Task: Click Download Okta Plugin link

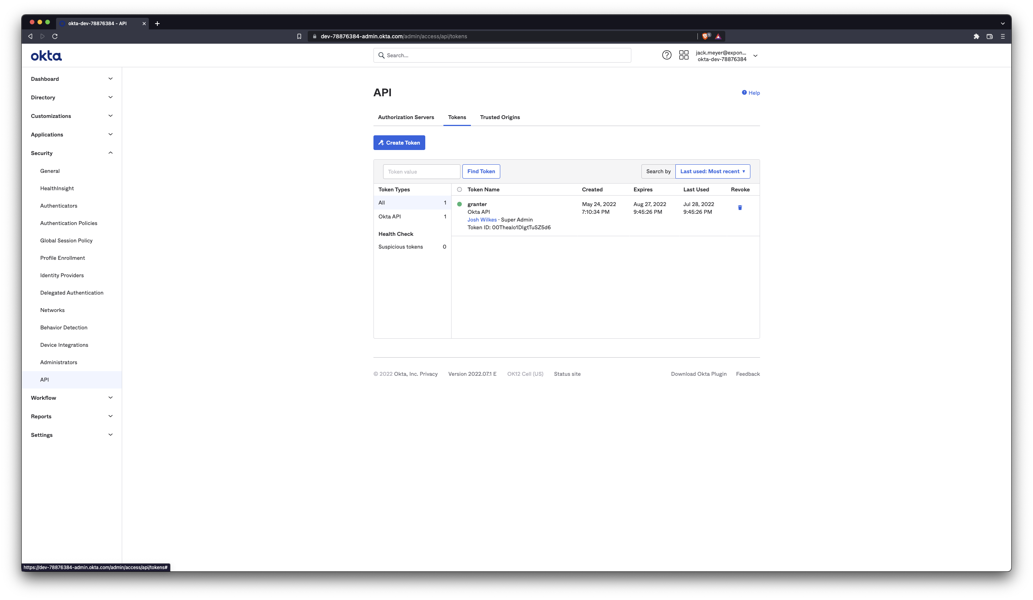Action: click(x=699, y=374)
